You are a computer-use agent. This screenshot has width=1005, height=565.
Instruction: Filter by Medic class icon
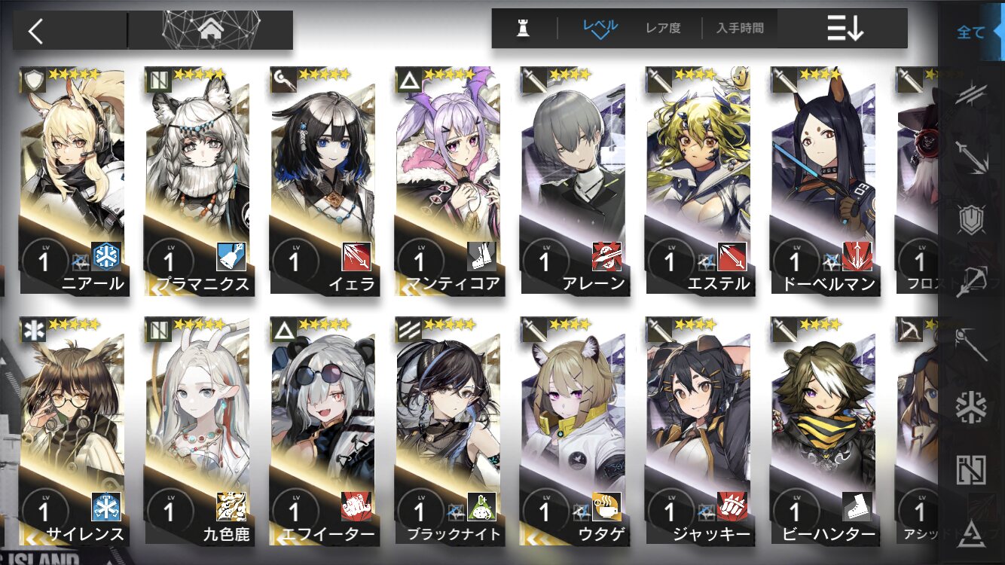972,407
